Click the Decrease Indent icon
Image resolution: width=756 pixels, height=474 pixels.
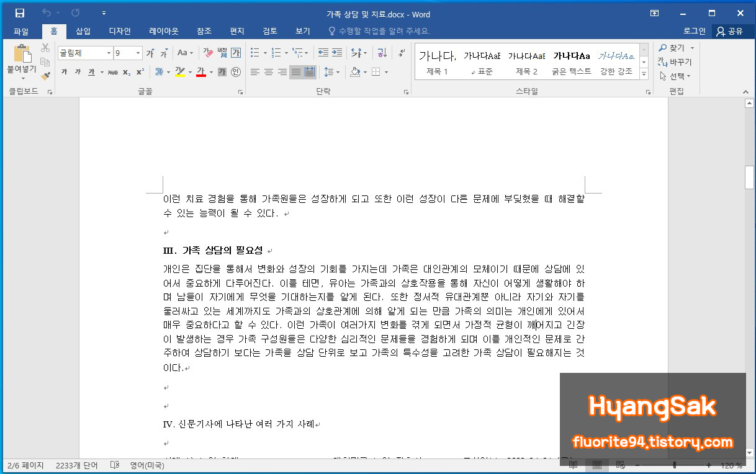(323, 53)
